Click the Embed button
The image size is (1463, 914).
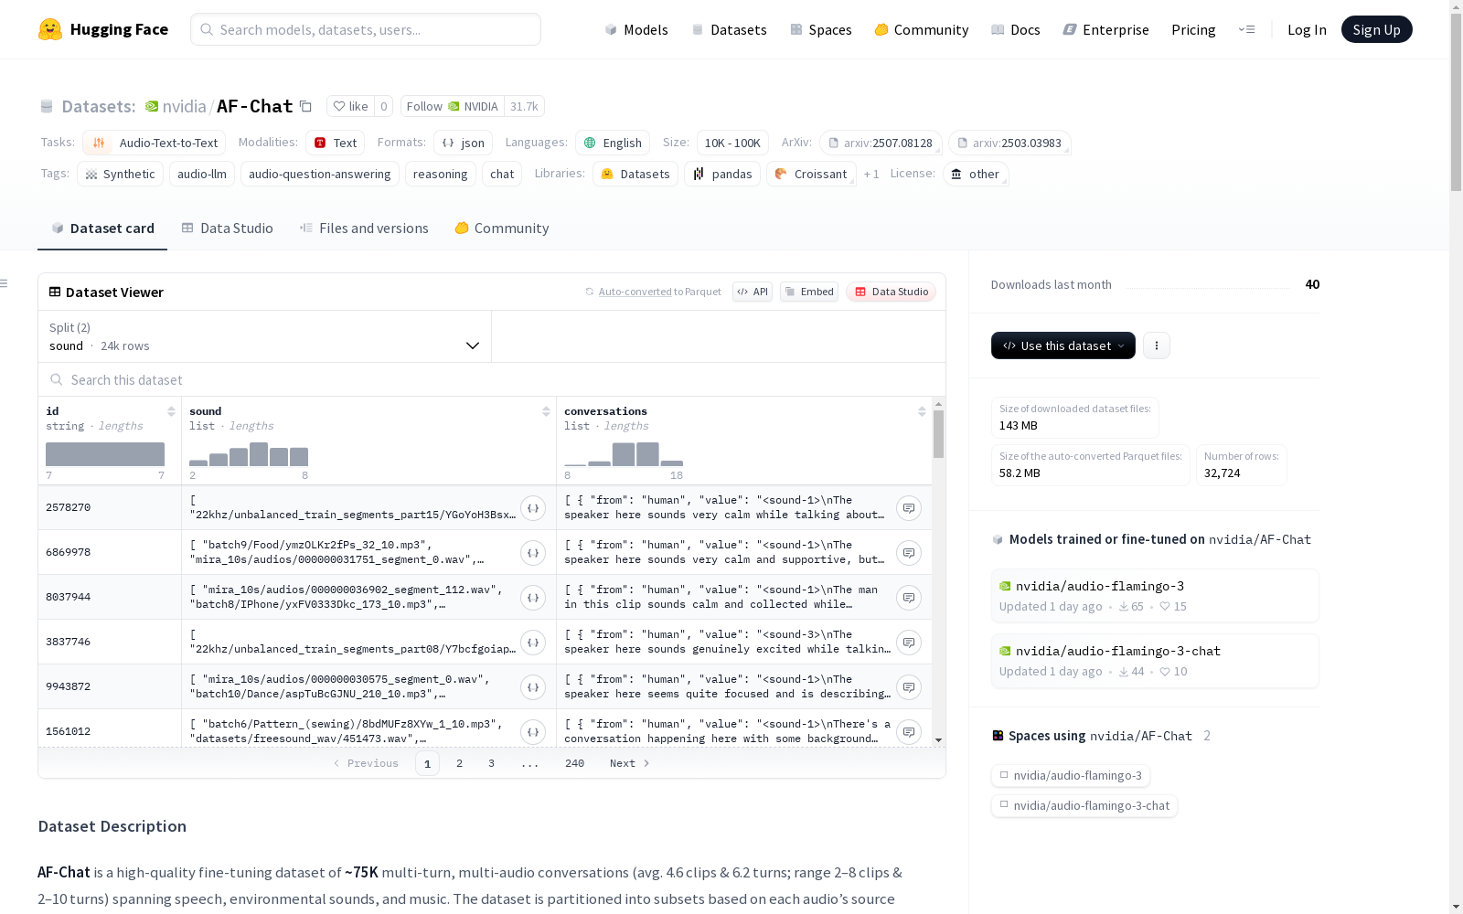point(809,292)
